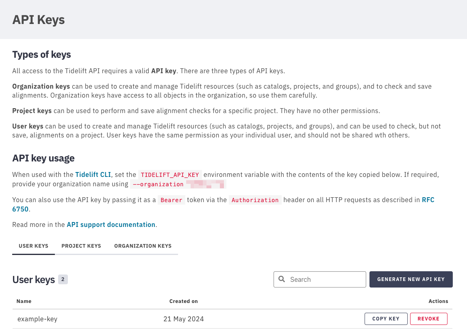Click the Authorization header code text
This screenshot has width=467, height=329.
(x=255, y=200)
